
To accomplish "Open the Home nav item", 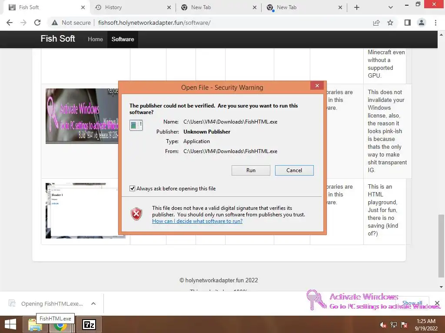I will coord(95,39).
